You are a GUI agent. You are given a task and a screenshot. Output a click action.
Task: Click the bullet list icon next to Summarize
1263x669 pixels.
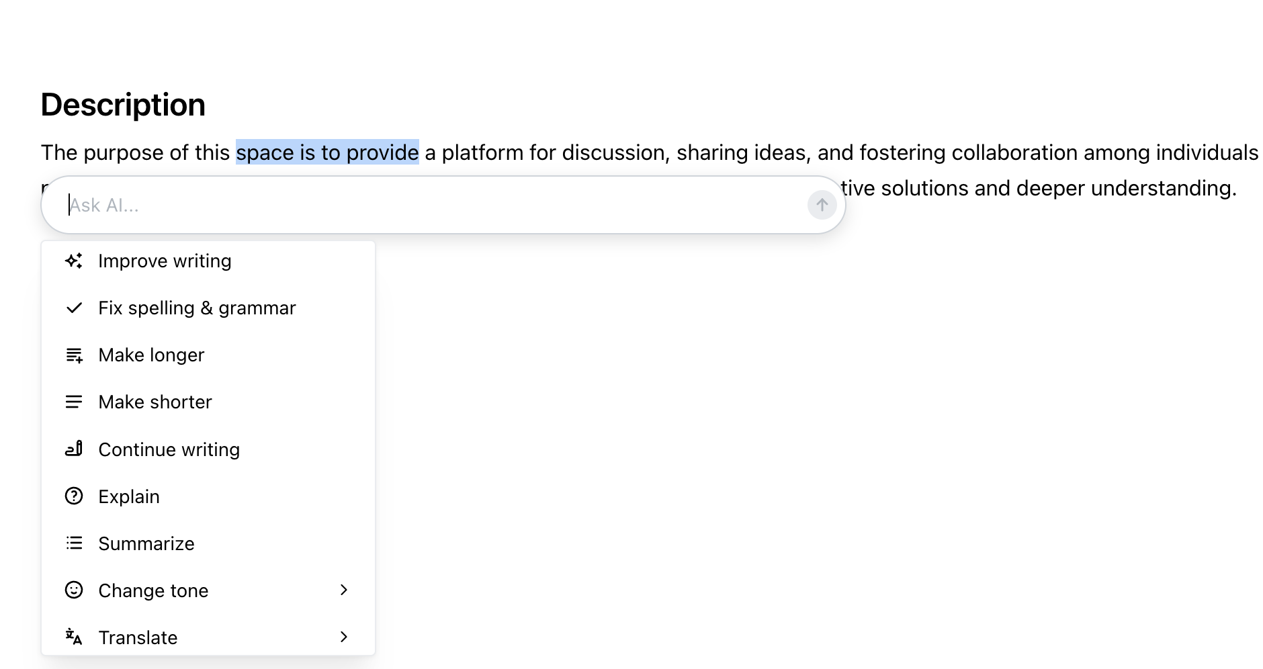point(74,543)
